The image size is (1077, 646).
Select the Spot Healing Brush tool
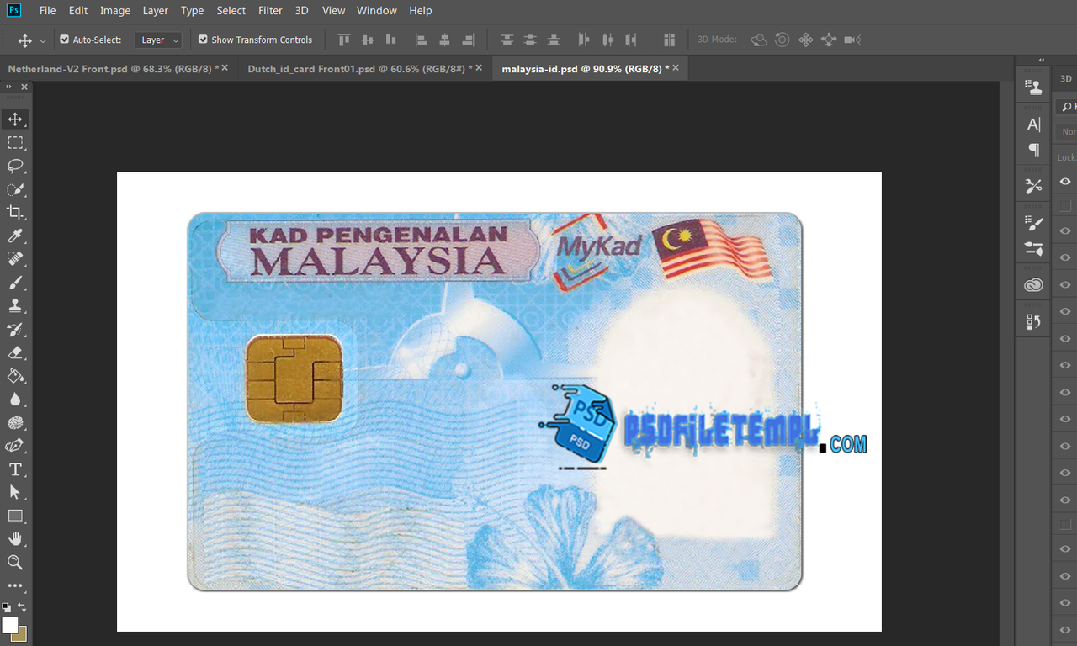(15, 259)
